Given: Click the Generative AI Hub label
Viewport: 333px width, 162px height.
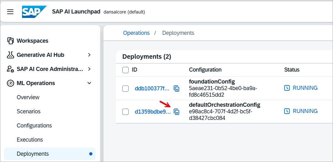Looking at the screenshot, I should coord(40,55).
